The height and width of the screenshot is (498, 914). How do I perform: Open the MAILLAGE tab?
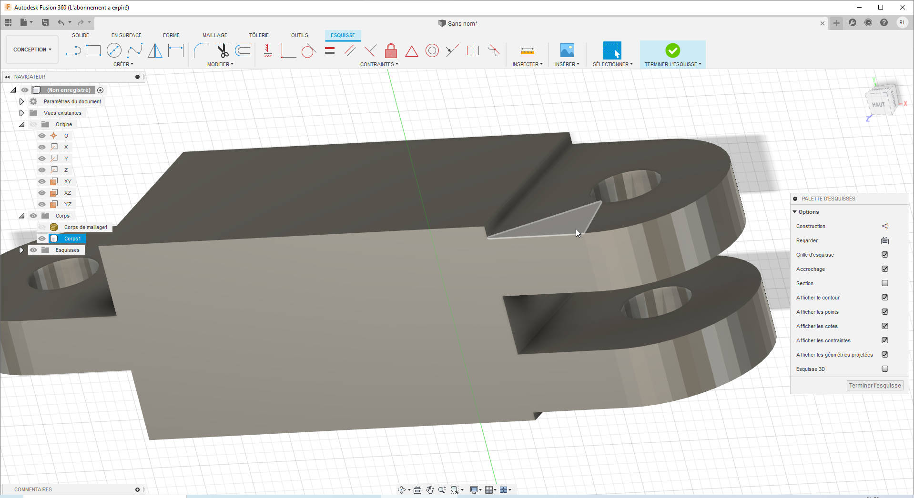[x=214, y=35]
